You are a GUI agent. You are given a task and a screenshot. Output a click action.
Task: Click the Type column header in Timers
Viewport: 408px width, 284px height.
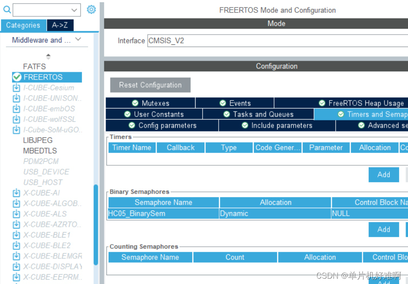229,148
